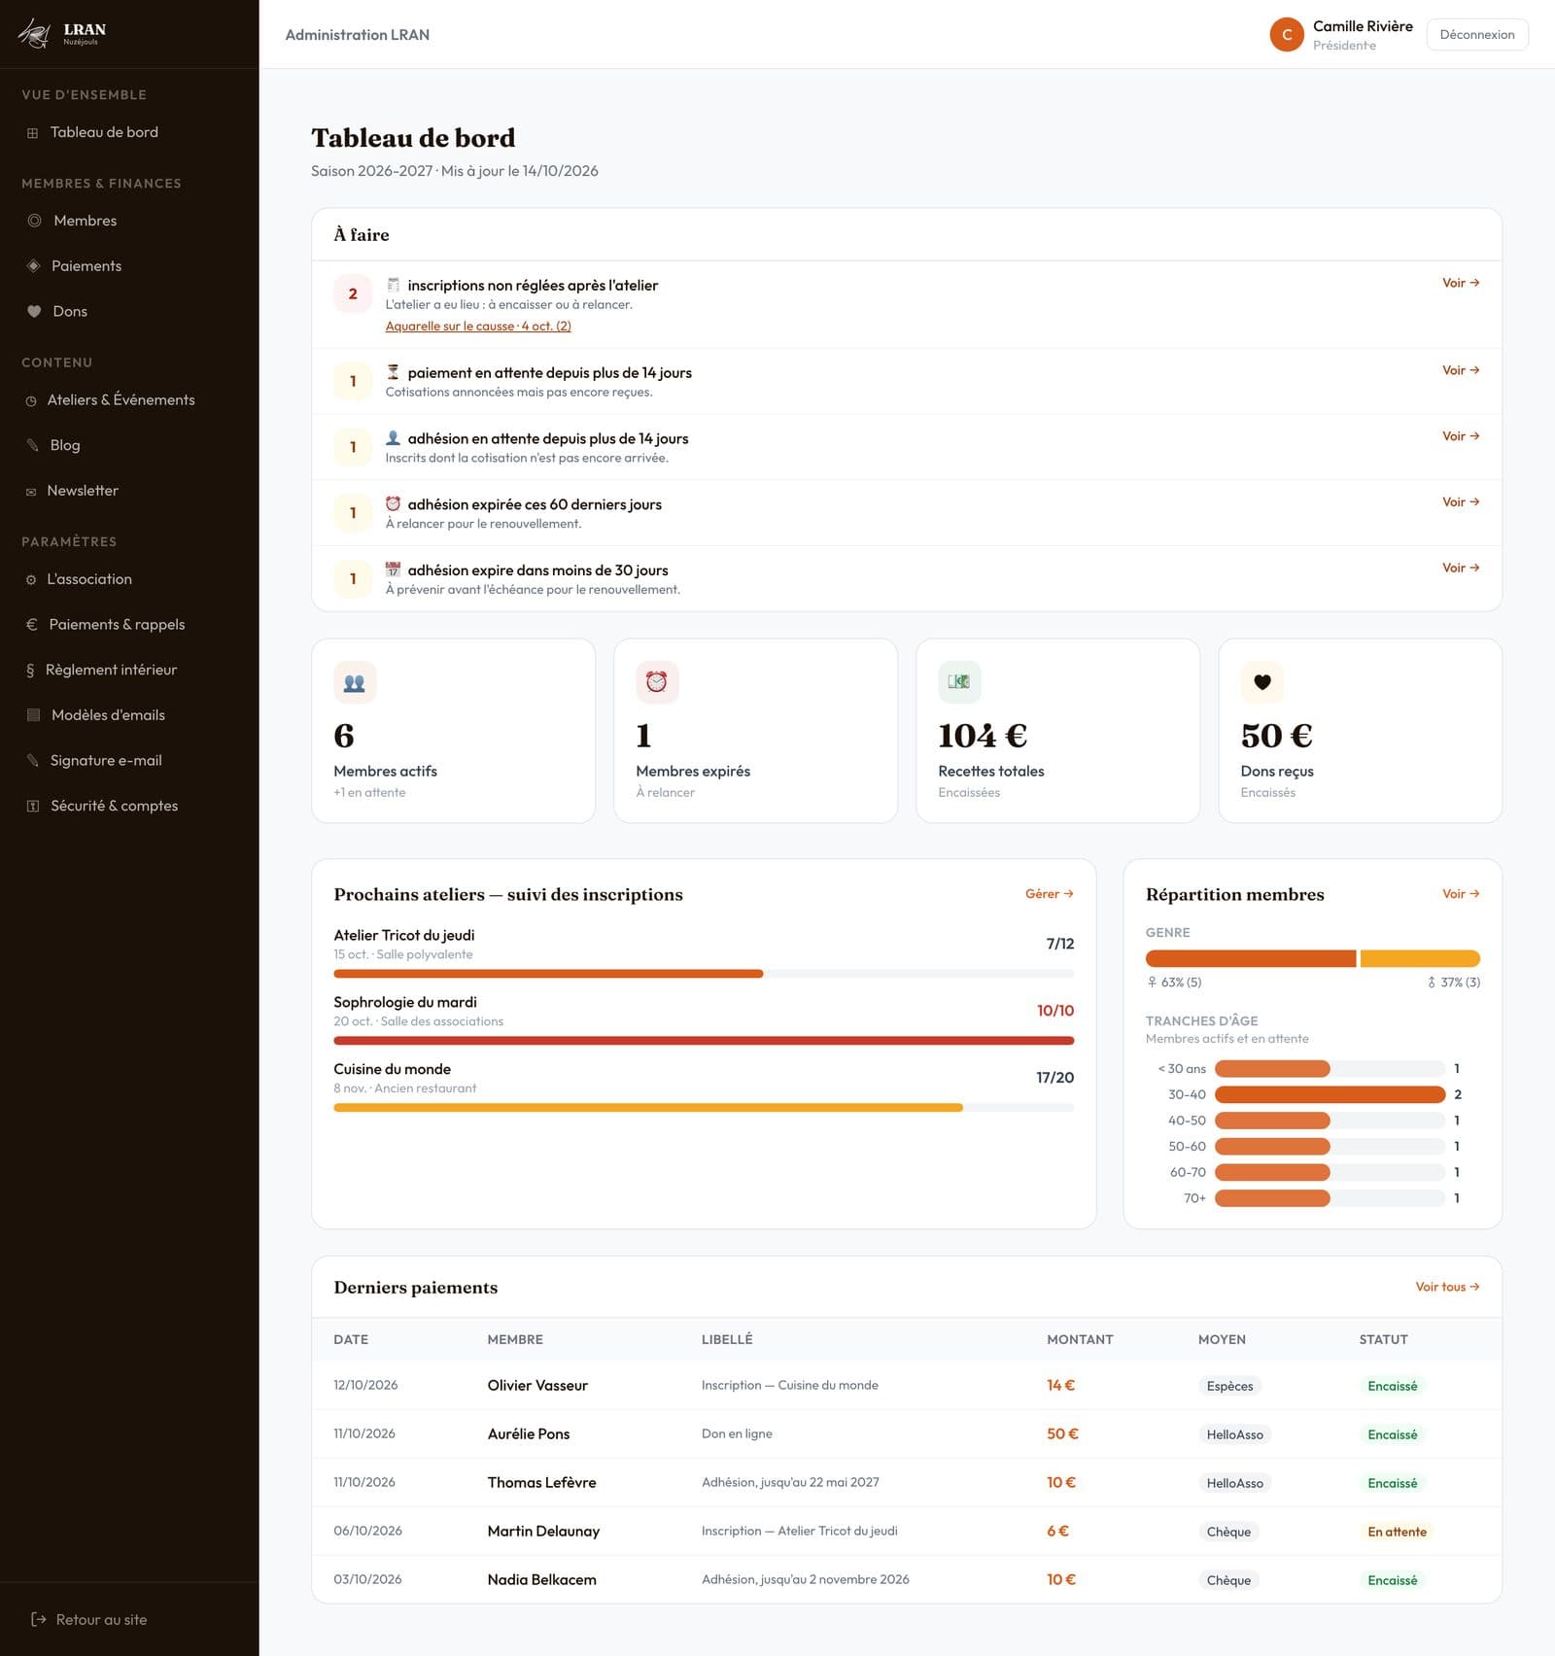Click the Genre distribution bar
Screen dimensions: 1555x1656
pos(1313,959)
